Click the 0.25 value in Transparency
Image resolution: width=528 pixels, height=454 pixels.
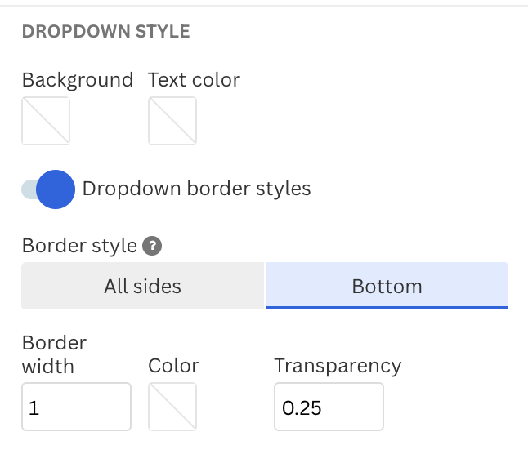(x=302, y=408)
